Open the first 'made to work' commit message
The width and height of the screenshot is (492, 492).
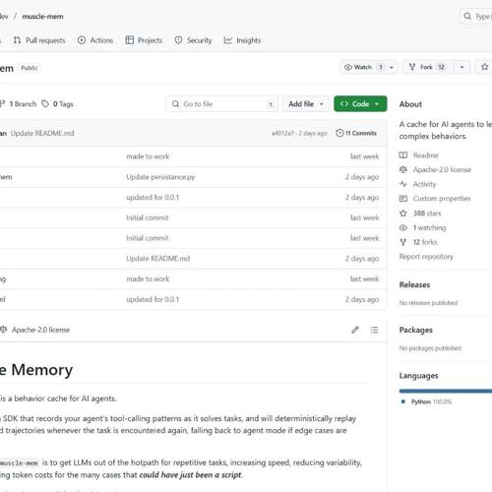click(148, 156)
